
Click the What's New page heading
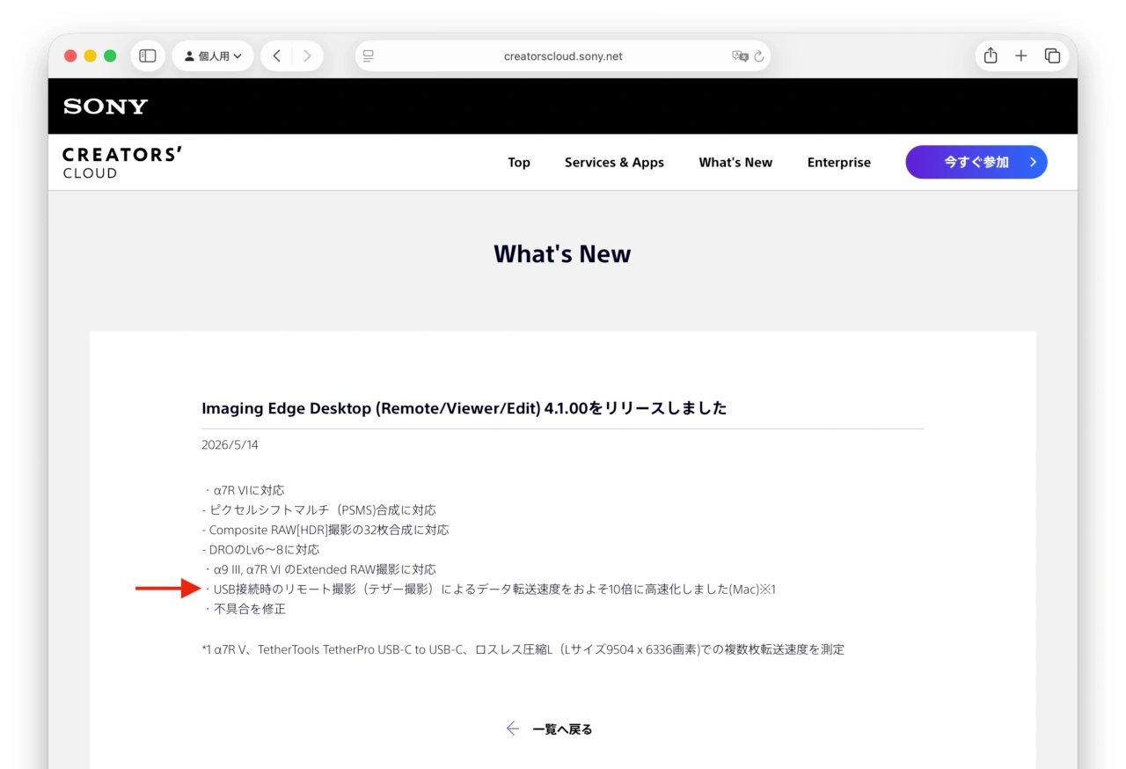[562, 253]
